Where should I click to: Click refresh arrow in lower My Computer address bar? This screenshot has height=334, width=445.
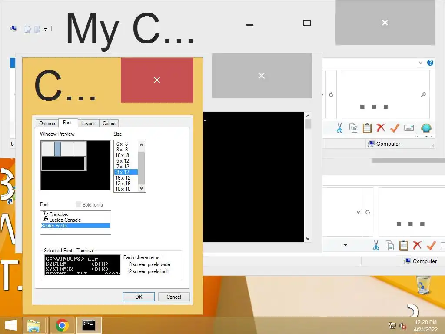(x=368, y=212)
